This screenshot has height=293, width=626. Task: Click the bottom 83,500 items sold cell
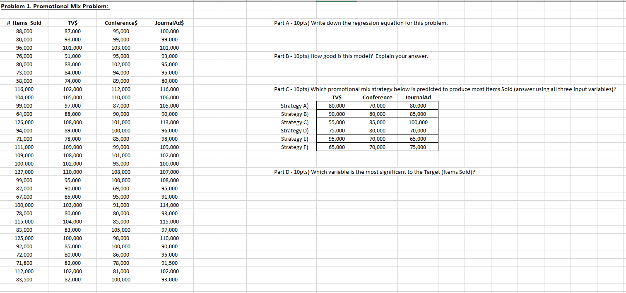pos(24,279)
